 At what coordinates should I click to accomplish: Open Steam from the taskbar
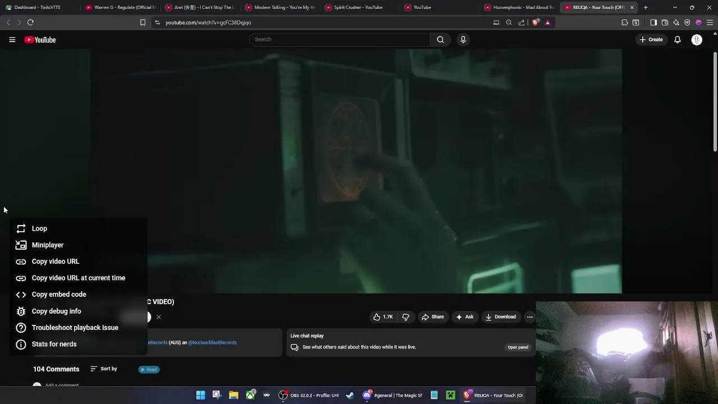[x=350, y=395]
